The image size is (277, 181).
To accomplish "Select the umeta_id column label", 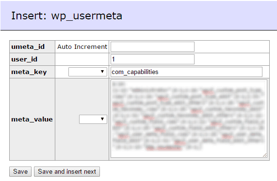I will pos(28,47).
